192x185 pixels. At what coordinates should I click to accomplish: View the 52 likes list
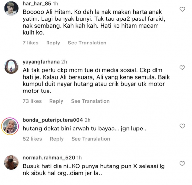pos(32,139)
